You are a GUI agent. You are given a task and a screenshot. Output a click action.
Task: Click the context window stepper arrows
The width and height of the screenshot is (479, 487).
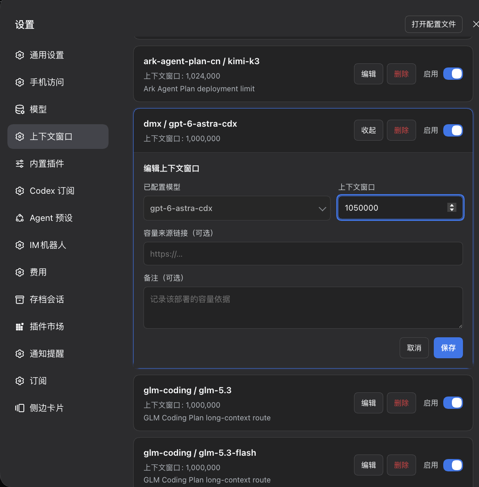point(452,207)
